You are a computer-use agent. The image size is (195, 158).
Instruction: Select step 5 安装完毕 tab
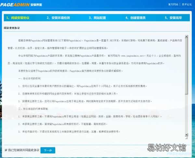coord(173,18)
